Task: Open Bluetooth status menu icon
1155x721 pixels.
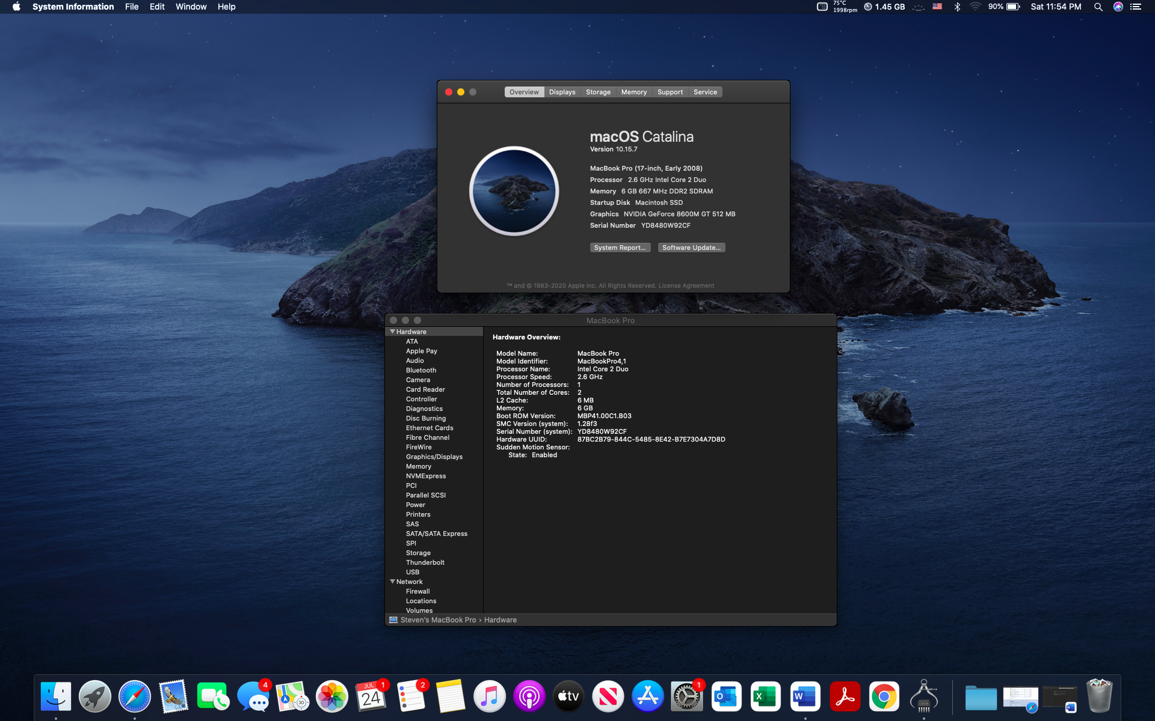Action: coord(957,7)
